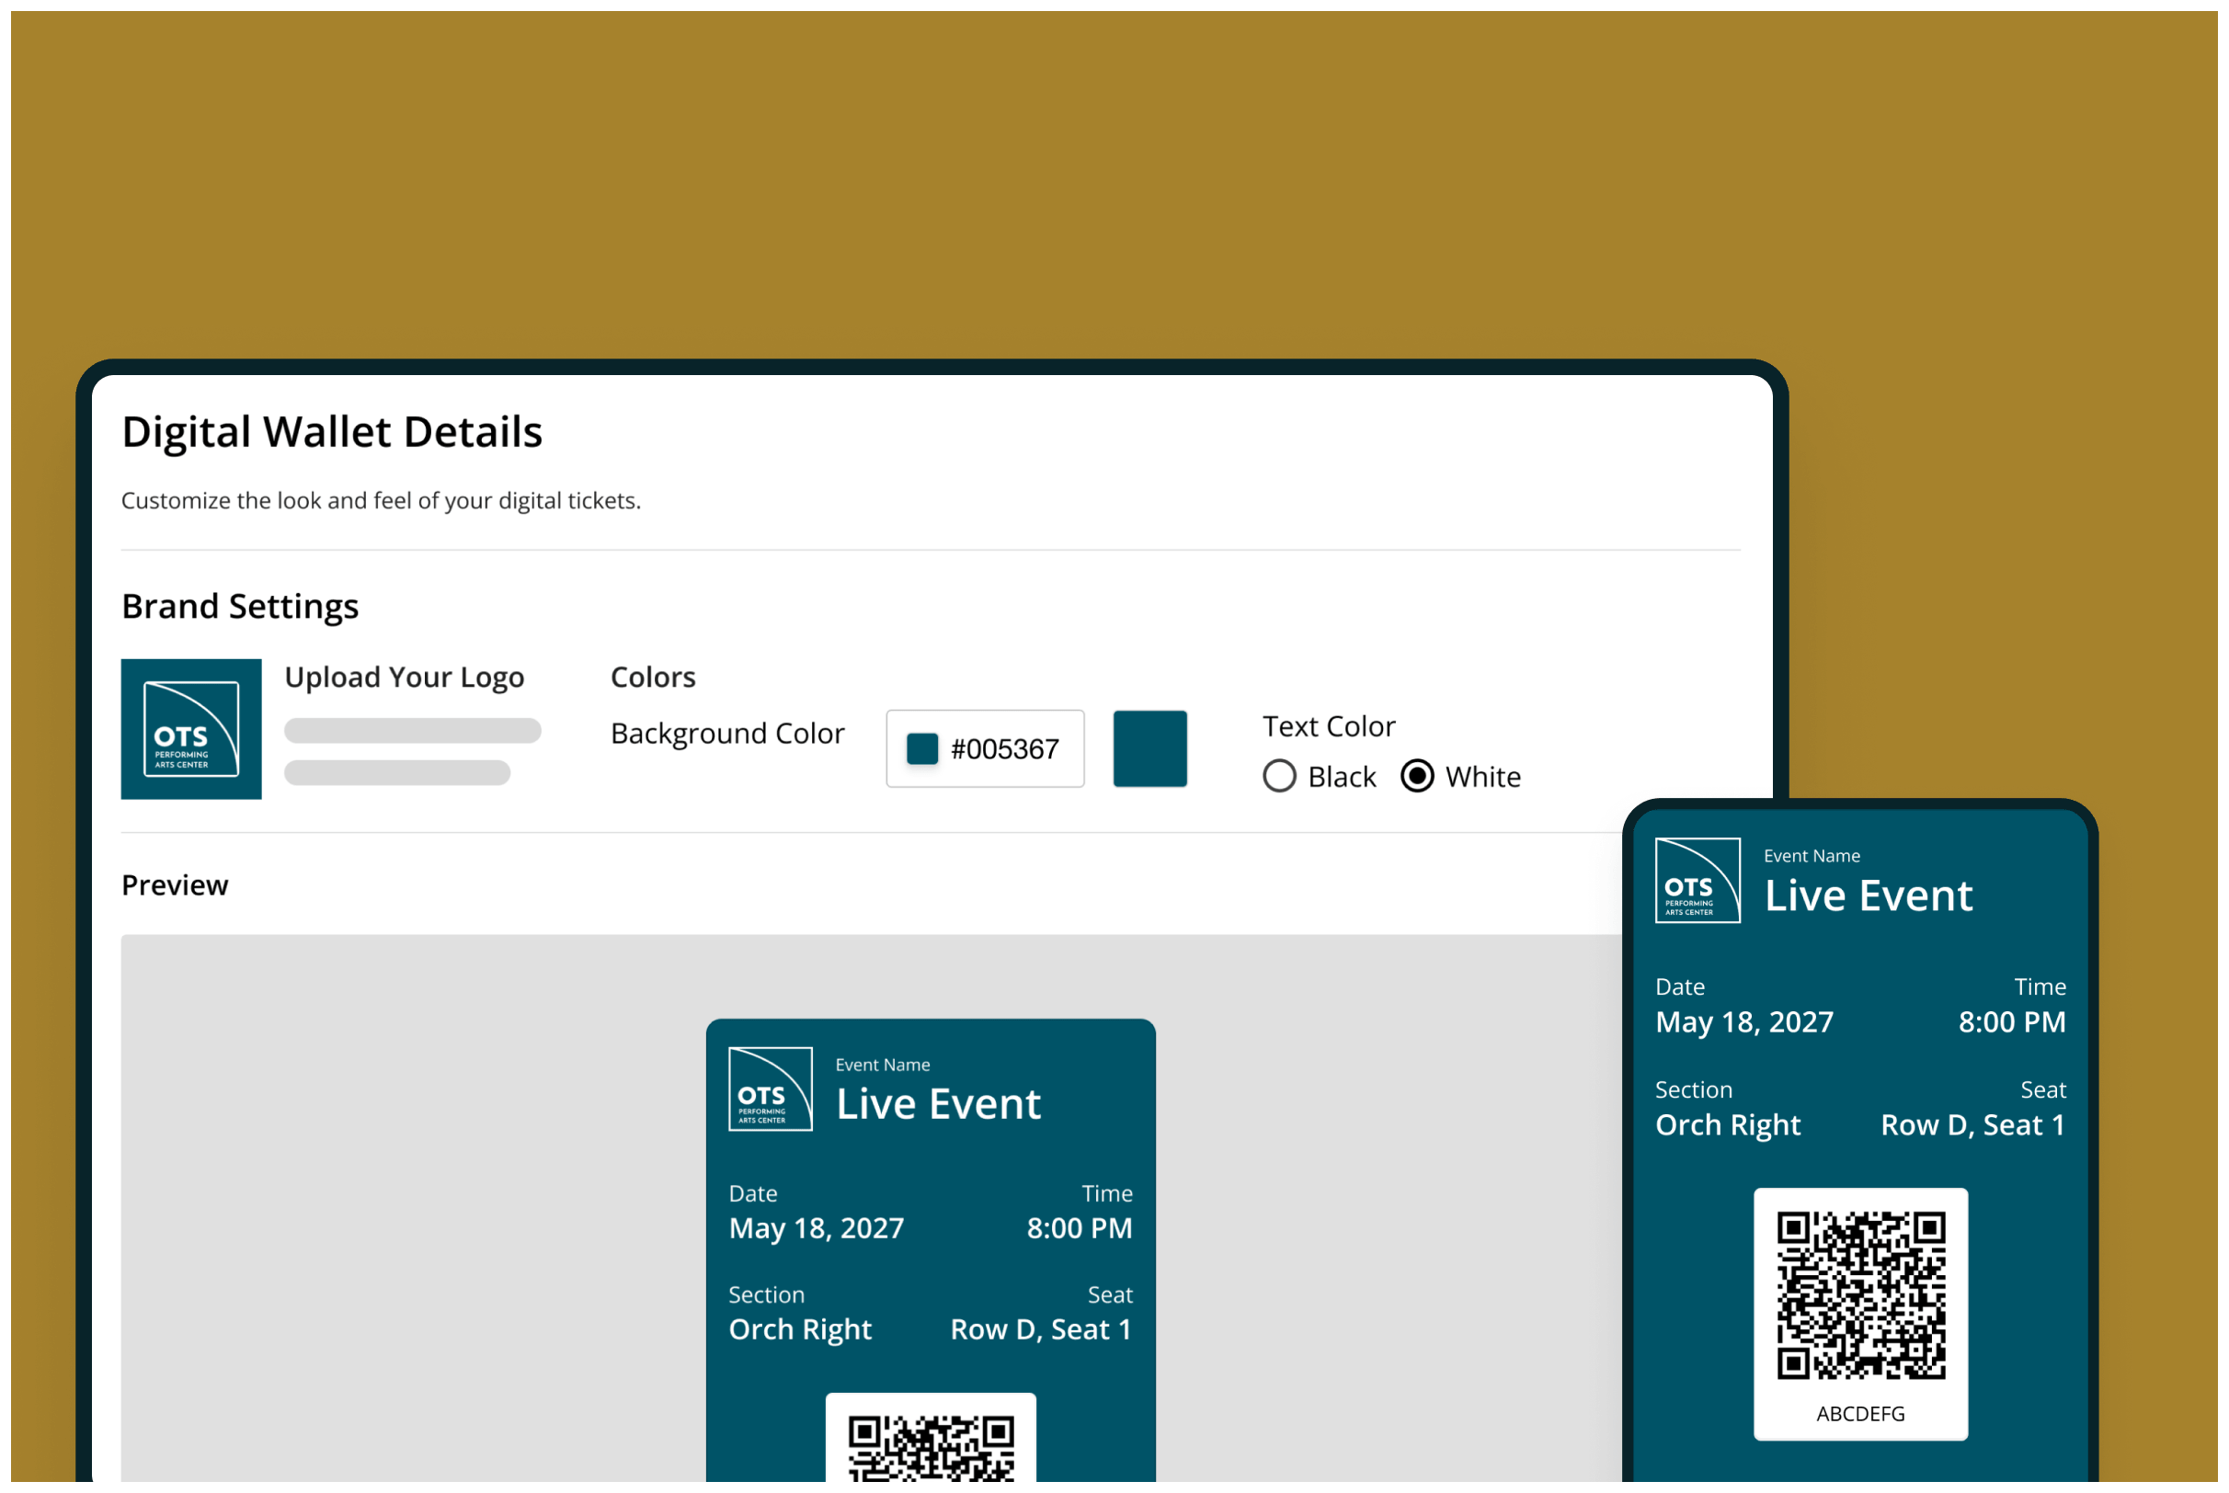Click the 'Upload Your Logo' label
Screen dimensions: 2229x1493
(x=405, y=677)
